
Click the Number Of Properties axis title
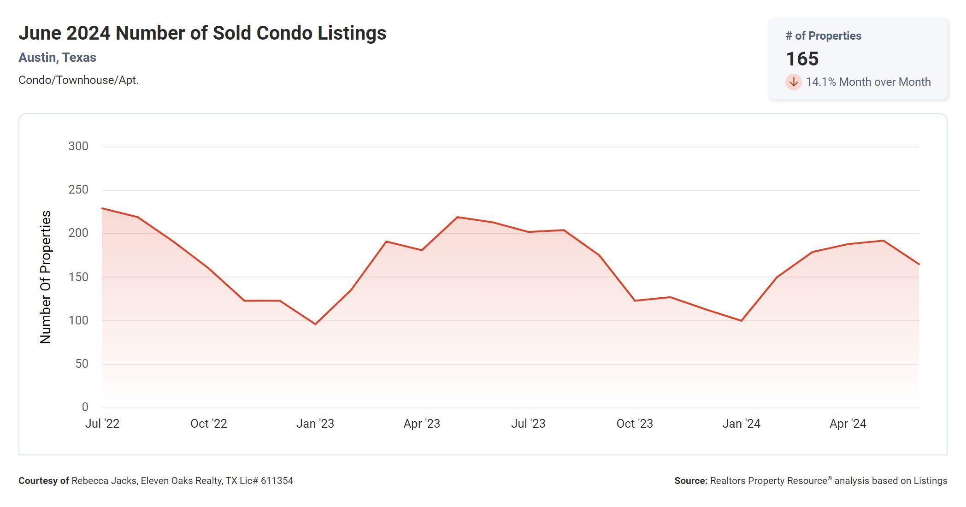(46, 277)
